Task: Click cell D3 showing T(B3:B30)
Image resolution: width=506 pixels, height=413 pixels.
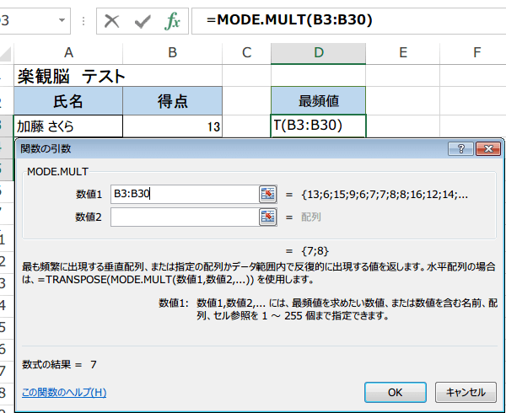Action: point(319,126)
